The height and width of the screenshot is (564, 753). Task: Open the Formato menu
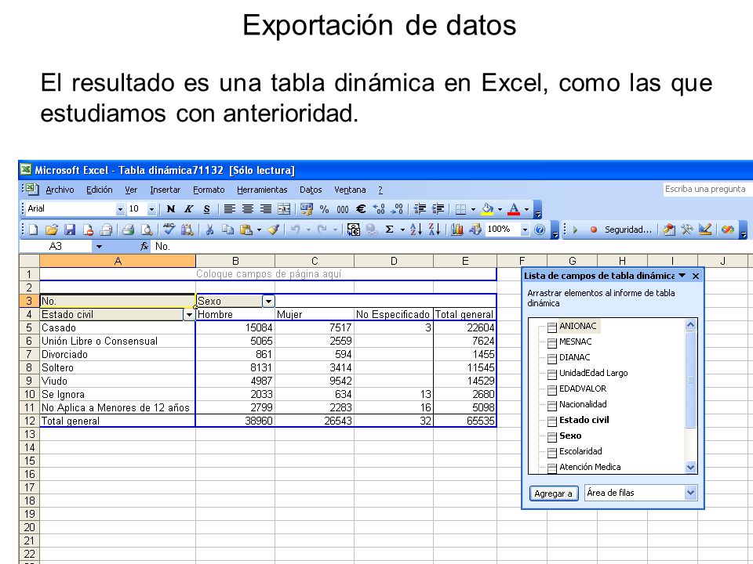[209, 190]
